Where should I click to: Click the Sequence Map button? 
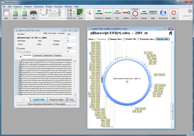[x=56, y=100]
